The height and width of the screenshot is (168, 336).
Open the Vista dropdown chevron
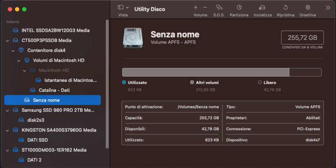click(x=127, y=8)
